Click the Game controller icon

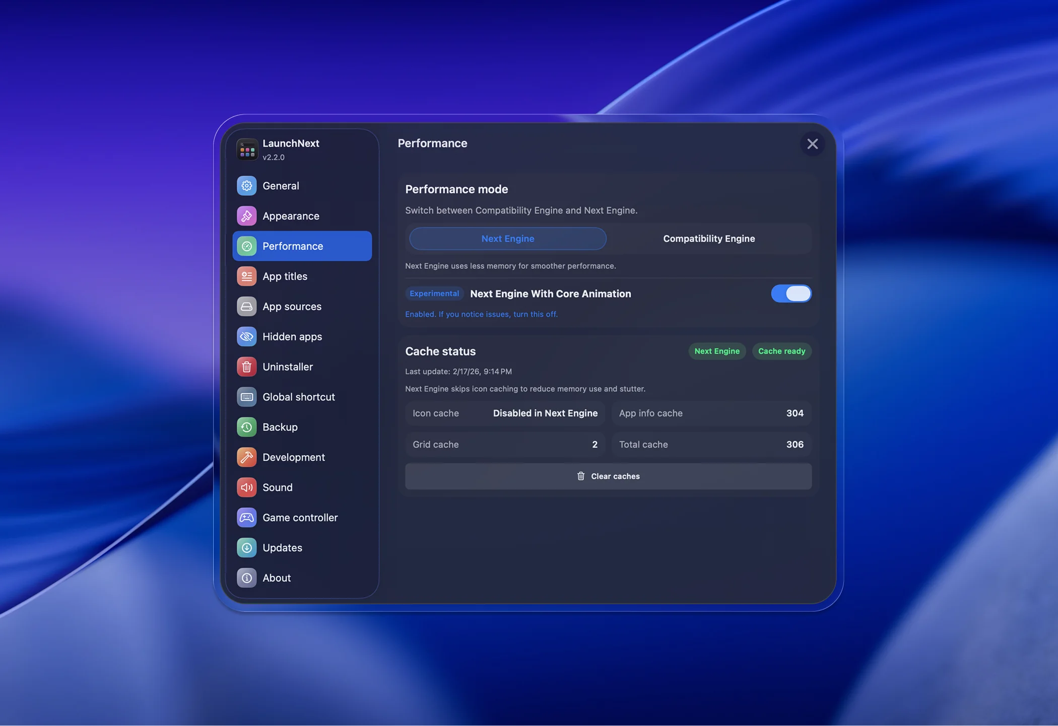coord(246,518)
